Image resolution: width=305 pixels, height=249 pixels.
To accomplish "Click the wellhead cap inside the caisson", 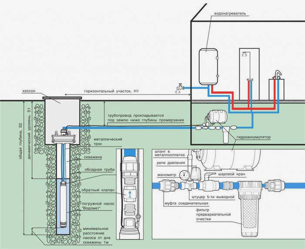I will 64,136.
